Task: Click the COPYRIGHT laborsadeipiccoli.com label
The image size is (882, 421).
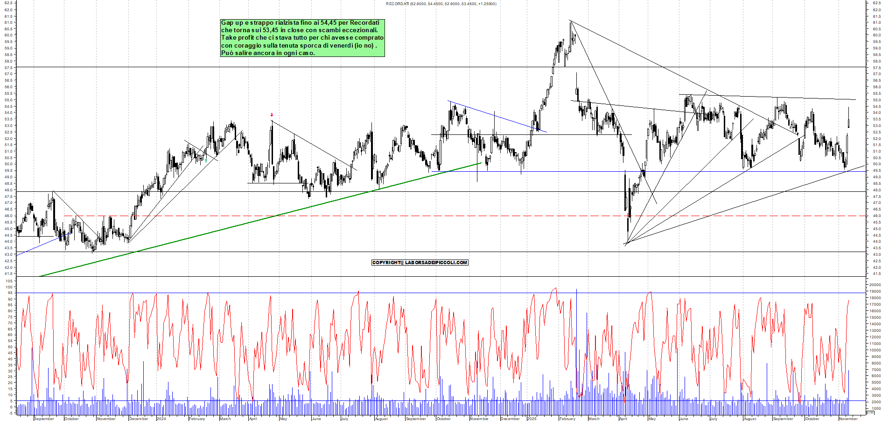Action: tap(420, 263)
